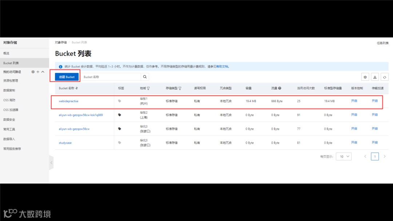
Task: Open 资源包管理 in sidebar
Action: click(x=11, y=81)
